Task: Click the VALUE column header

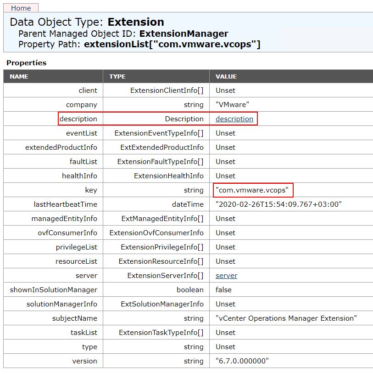Action: click(226, 76)
